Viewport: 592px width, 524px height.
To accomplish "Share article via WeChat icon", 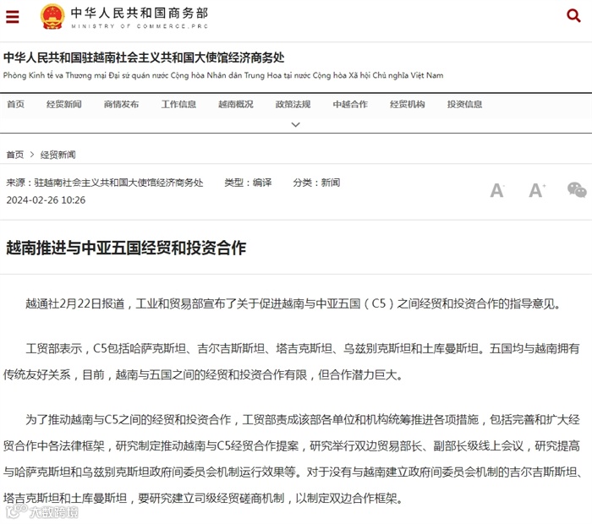I will coord(577,189).
